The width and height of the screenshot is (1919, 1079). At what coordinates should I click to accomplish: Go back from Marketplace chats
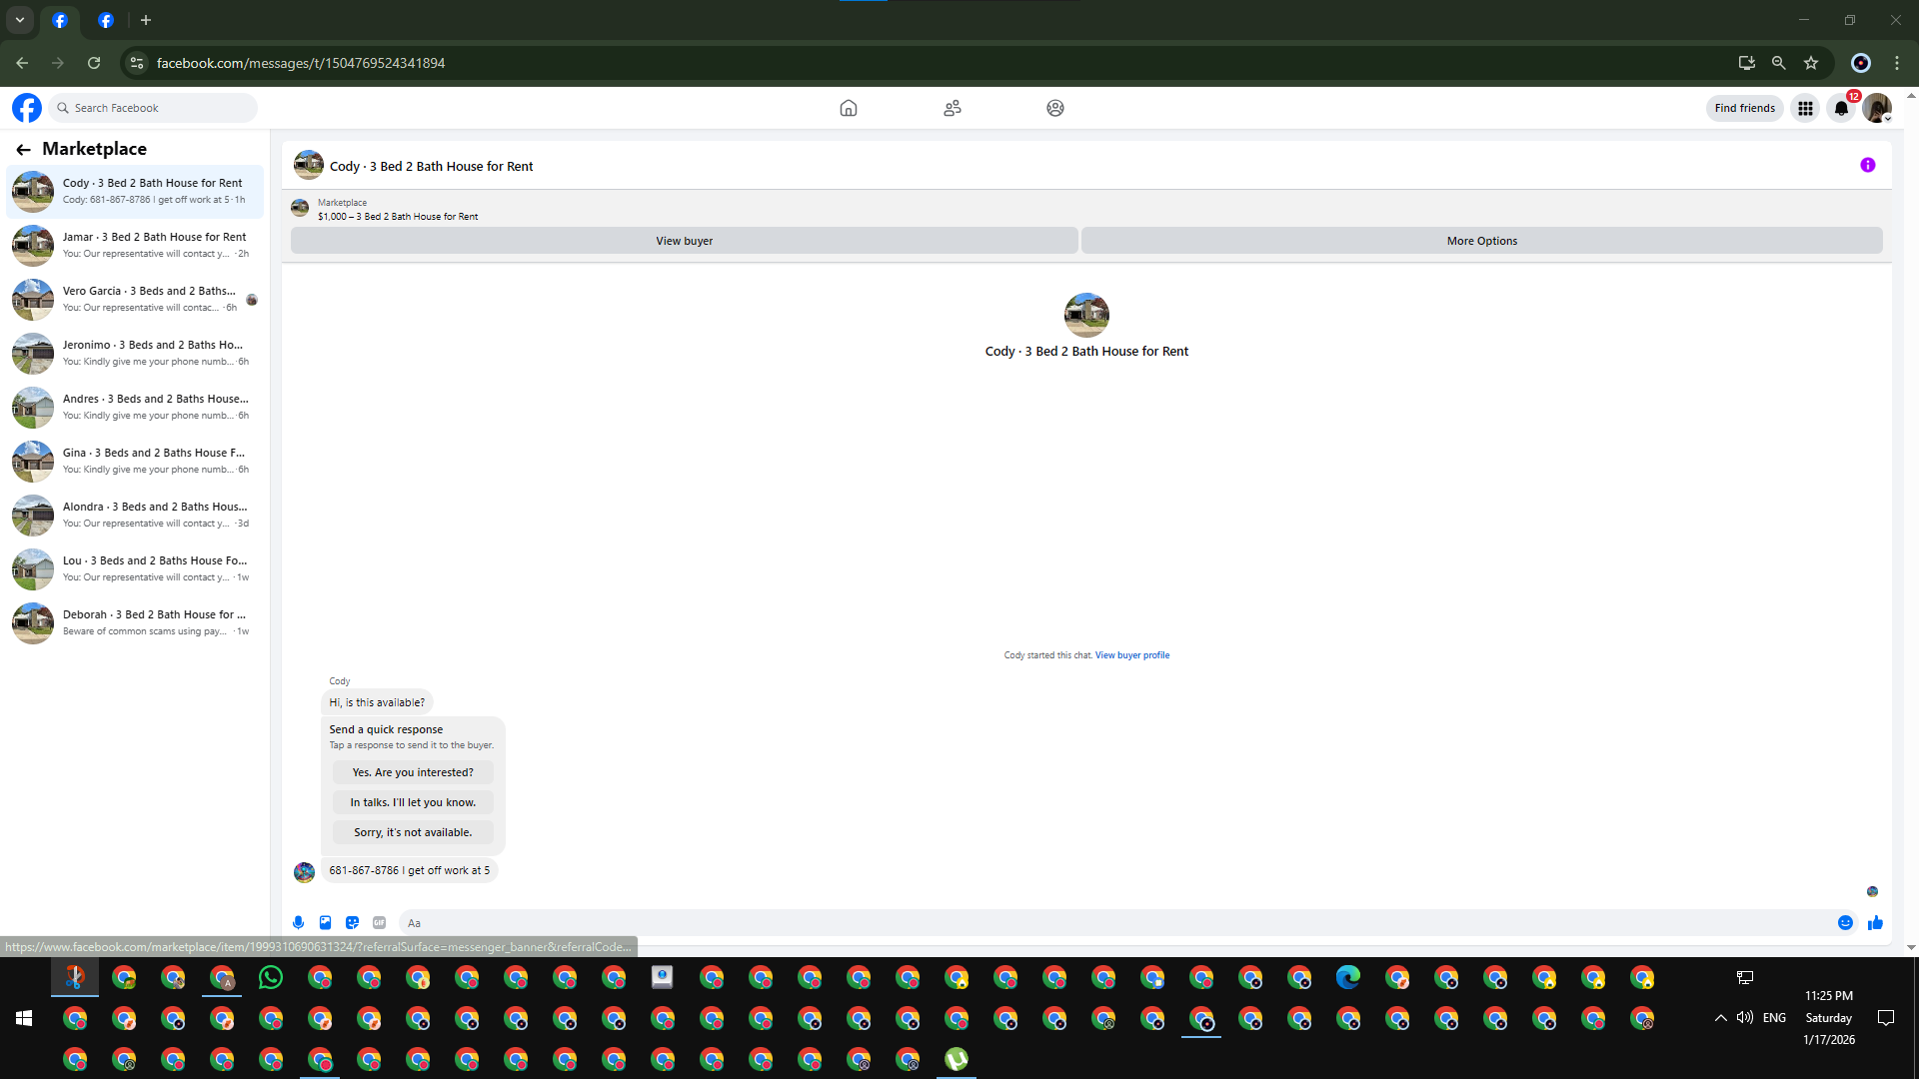point(23,150)
